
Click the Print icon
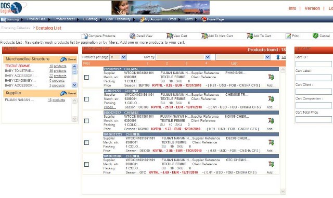[288, 36]
